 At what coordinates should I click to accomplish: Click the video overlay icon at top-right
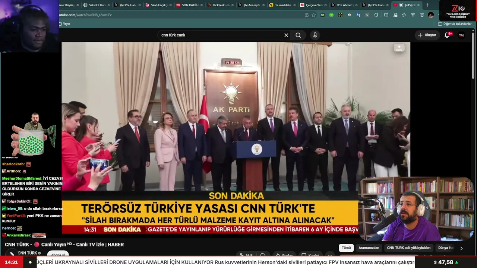[399, 48]
